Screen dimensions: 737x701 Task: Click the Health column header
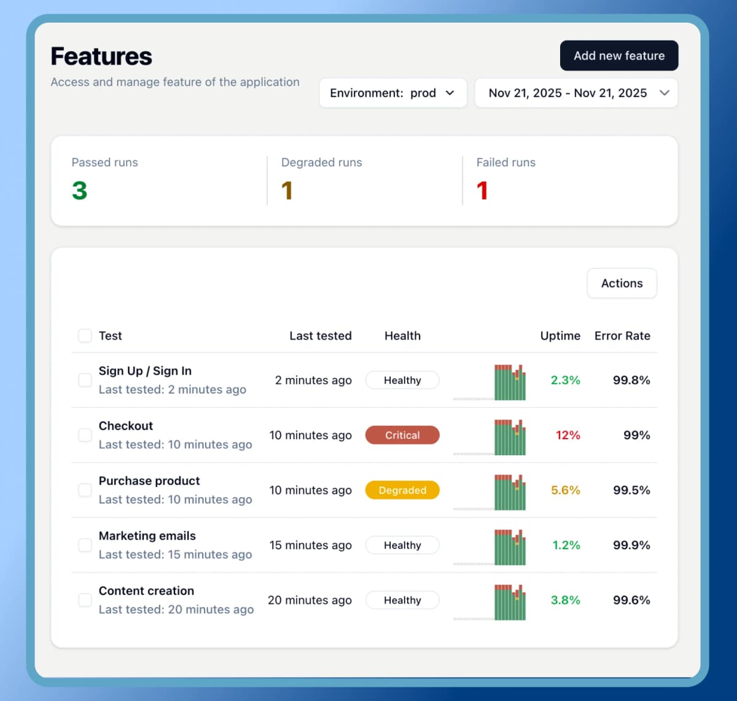click(x=402, y=335)
